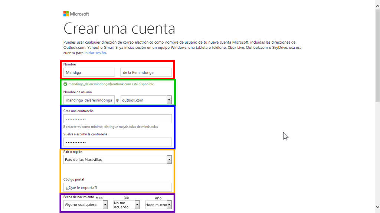The width and height of the screenshot is (380, 213).
Task: Click the scrollbar down arrow
Action: (377, 207)
